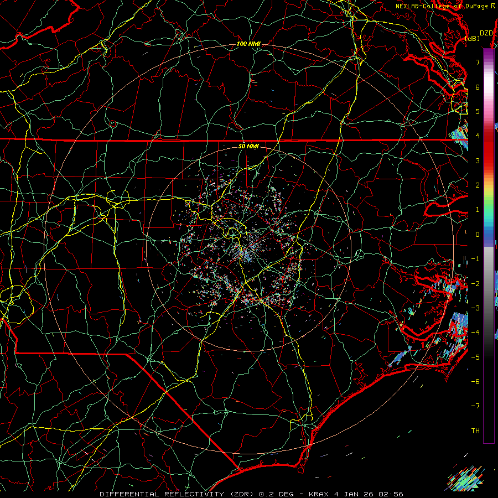Click the 1 value on the color scale

[478, 210]
